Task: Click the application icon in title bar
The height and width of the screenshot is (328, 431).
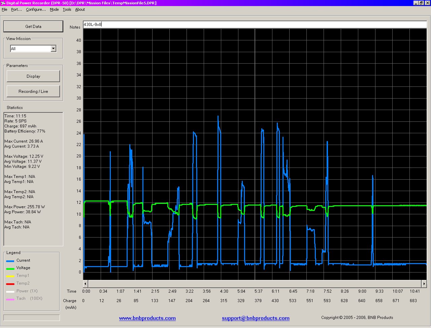Action: coord(3,3)
